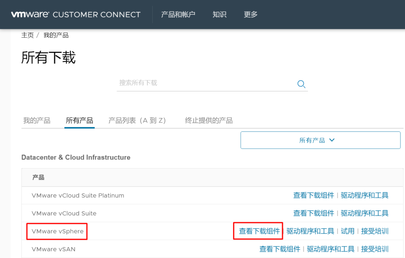Go to 主页 breadcrumb link
Screen dimensions: 405x258
pos(27,35)
